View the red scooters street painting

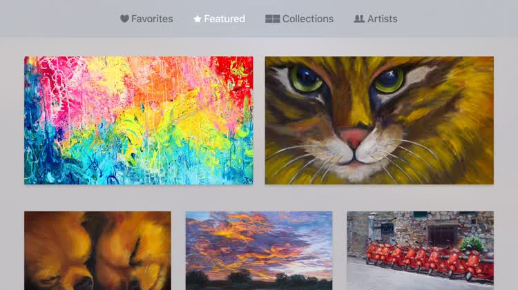420,251
